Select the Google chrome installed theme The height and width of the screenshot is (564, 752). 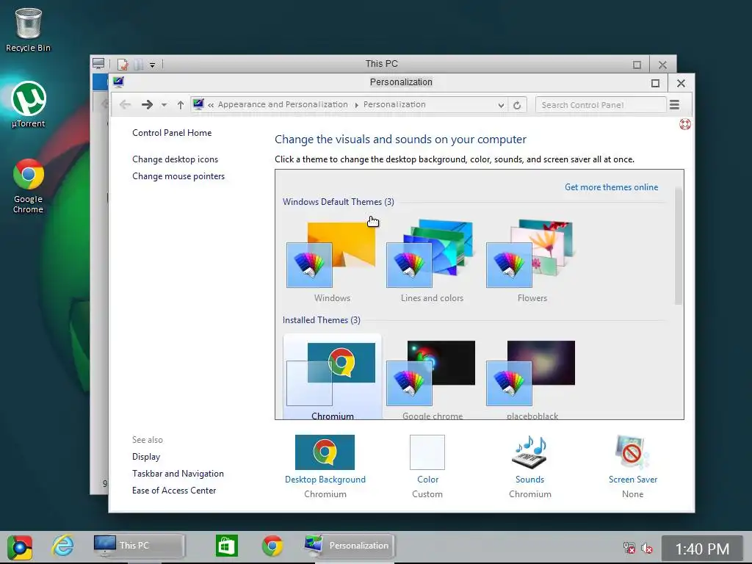pos(432,378)
